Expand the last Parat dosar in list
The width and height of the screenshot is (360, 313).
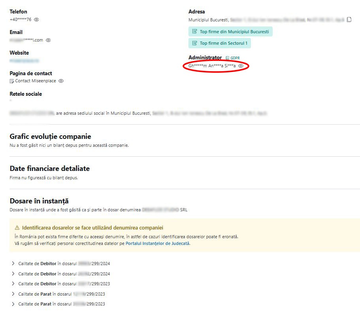13,304
